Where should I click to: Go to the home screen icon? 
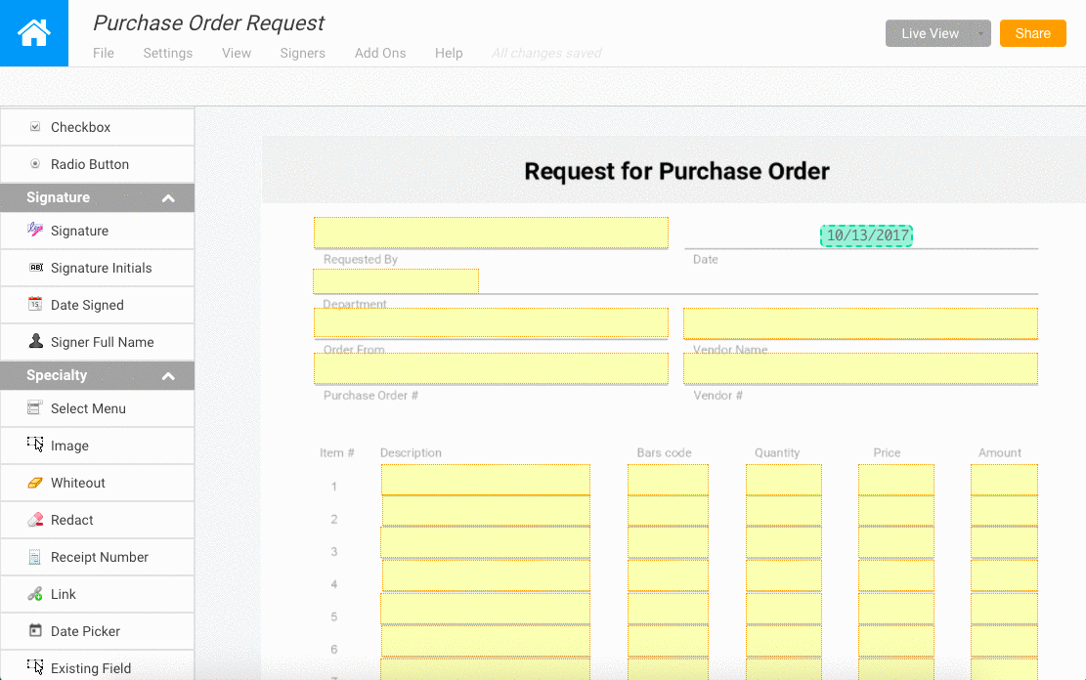click(34, 32)
